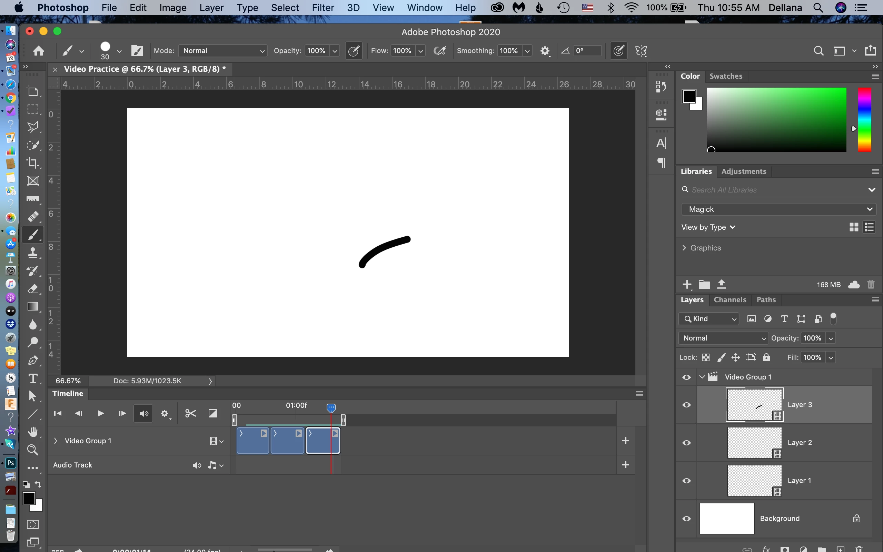Expand Video Group 1 in Timeline

56,441
